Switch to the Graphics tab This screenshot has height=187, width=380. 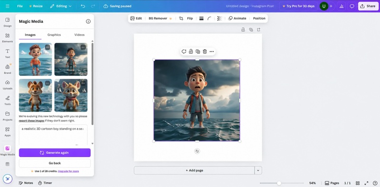point(54,35)
